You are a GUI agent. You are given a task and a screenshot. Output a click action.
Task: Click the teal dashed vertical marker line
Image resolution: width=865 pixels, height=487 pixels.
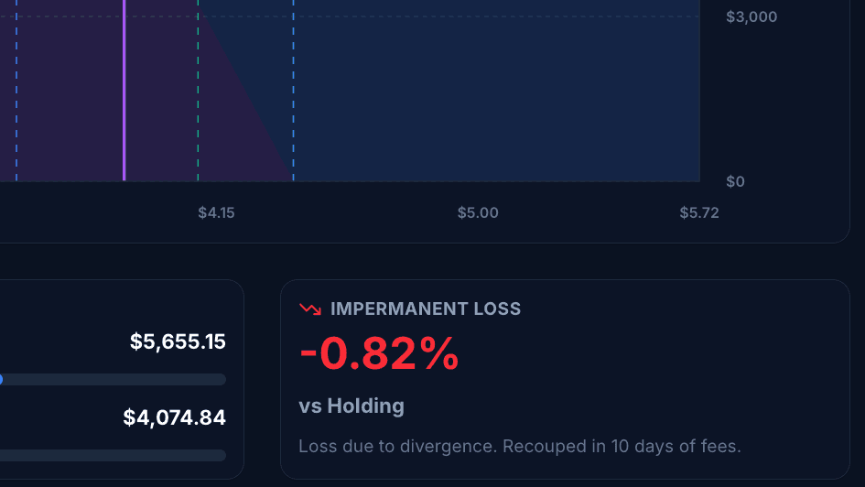[x=198, y=91]
